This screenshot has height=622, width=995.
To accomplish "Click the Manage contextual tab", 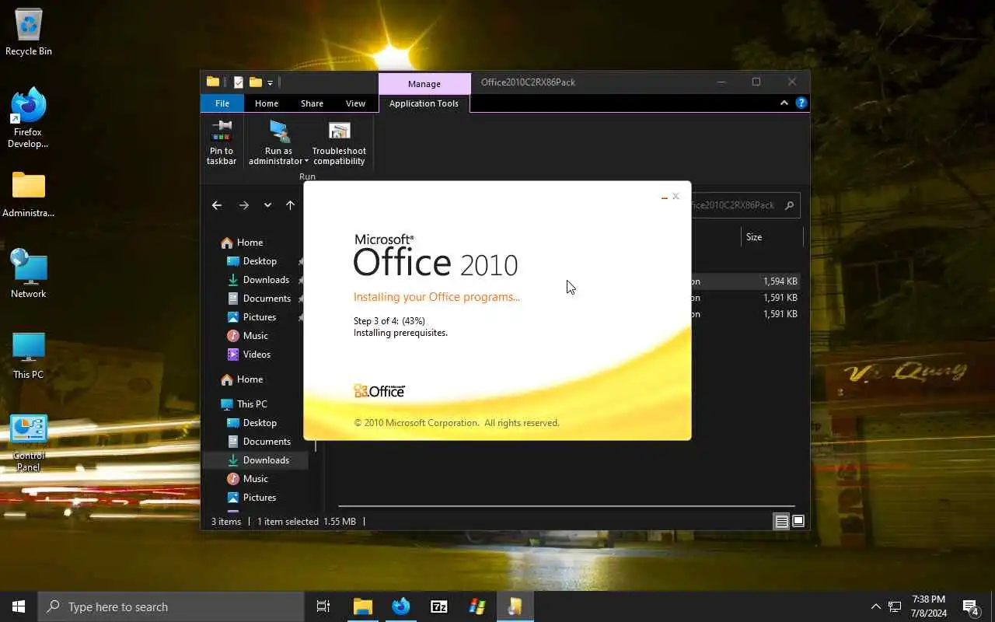I will 424,83.
